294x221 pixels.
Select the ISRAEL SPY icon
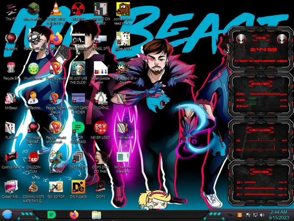[x=101, y=39]
